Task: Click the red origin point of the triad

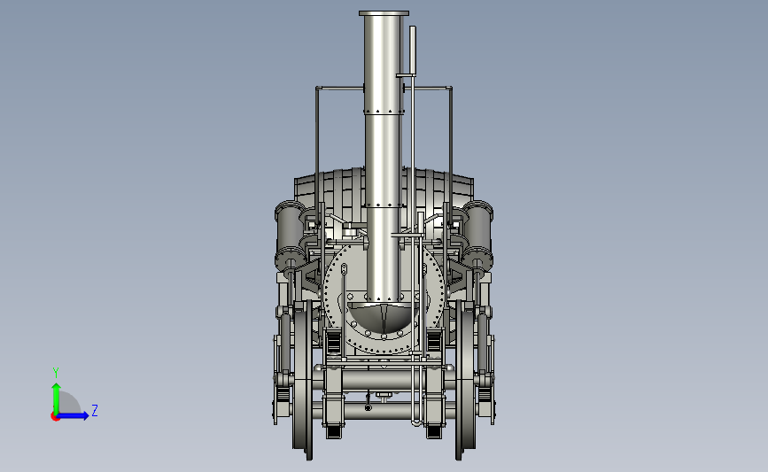Action: tap(55, 417)
